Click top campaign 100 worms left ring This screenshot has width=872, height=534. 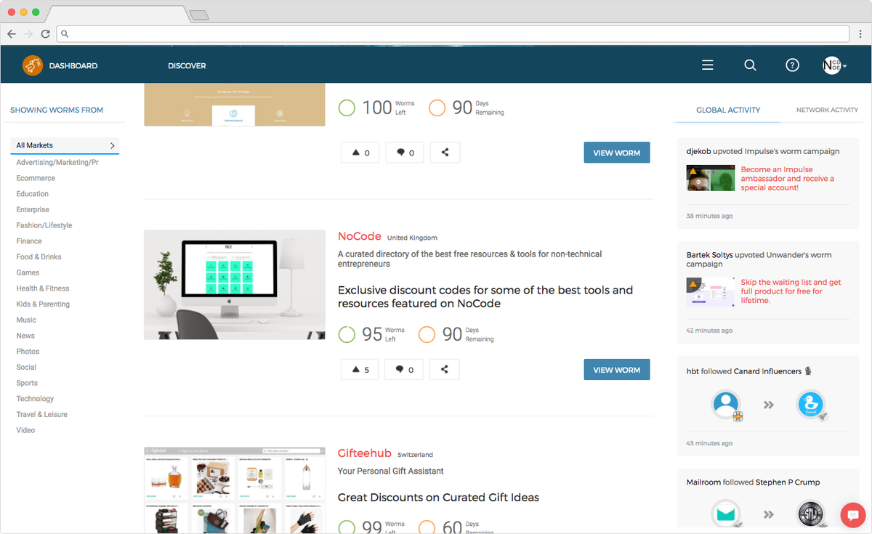(x=347, y=108)
